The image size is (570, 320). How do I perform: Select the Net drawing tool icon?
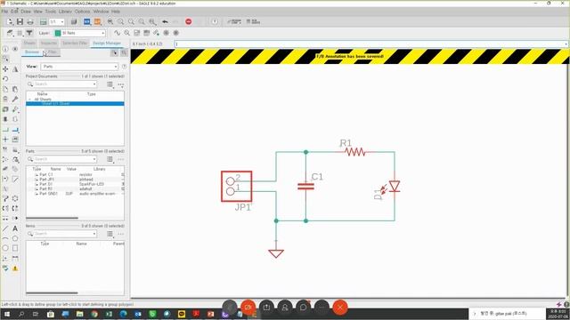(x=5, y=130)
